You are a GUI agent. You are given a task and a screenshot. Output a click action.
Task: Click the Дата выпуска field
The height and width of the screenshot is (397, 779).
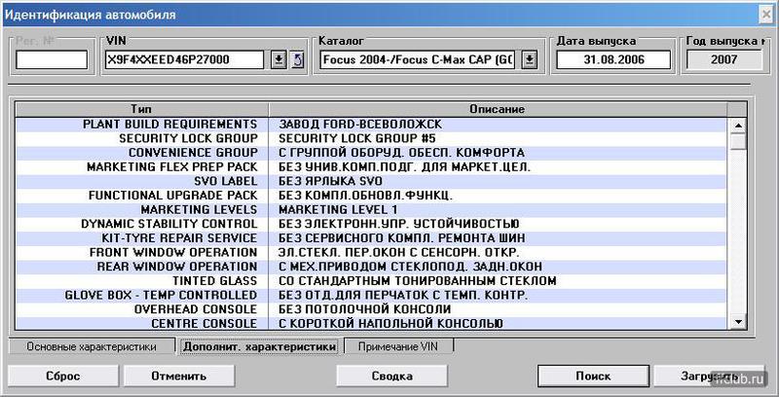[613, 60]
